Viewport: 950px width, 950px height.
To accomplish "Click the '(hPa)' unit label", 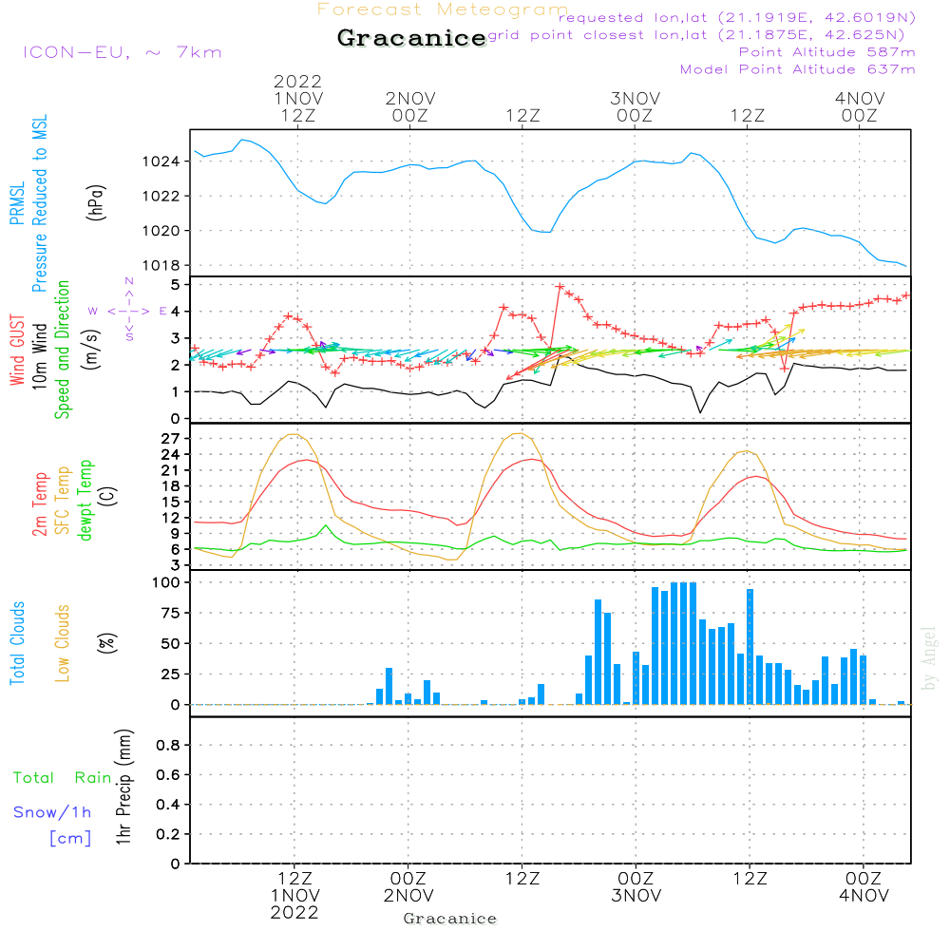I will tap(96, 202).
